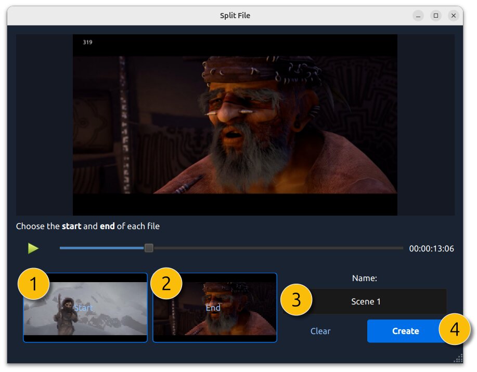This screenshot has height=372, width=477.
Task: Clear the current start and end selection
Action: [320, 331]
